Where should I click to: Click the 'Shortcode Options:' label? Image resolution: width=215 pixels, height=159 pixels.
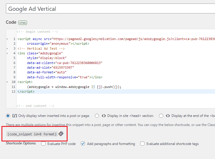(21, 143)
